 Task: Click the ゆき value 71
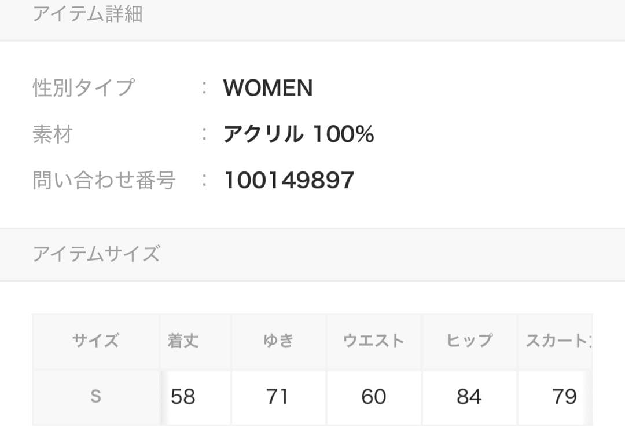(x=277, y=397)
